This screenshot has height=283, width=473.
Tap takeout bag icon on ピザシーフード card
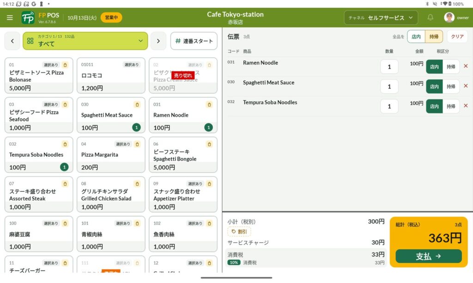point(65,105)
